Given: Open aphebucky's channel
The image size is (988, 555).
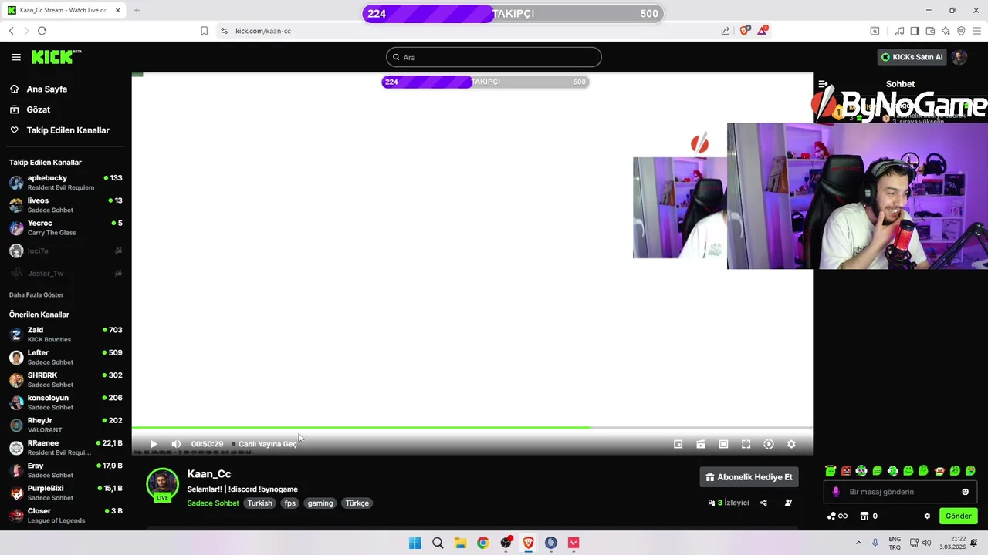Looking at the screenshot, I should [x=66, y=183].
